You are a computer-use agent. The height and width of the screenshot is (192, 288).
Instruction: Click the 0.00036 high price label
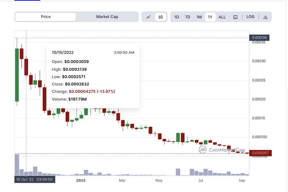[x=259, y=38]
